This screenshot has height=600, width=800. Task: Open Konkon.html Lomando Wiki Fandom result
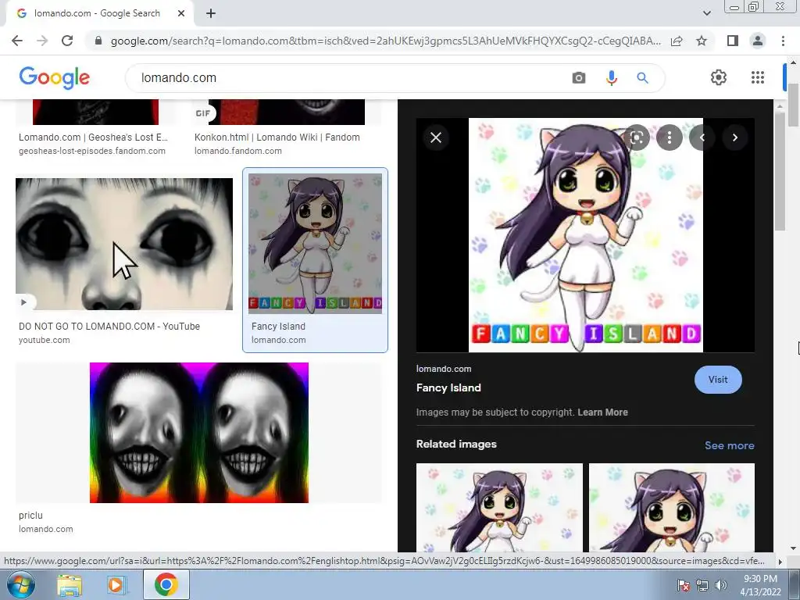(277, 137)
